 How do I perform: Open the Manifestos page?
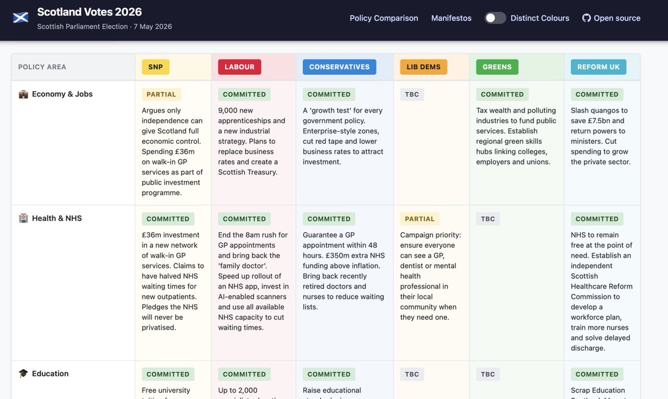(451, 18)
